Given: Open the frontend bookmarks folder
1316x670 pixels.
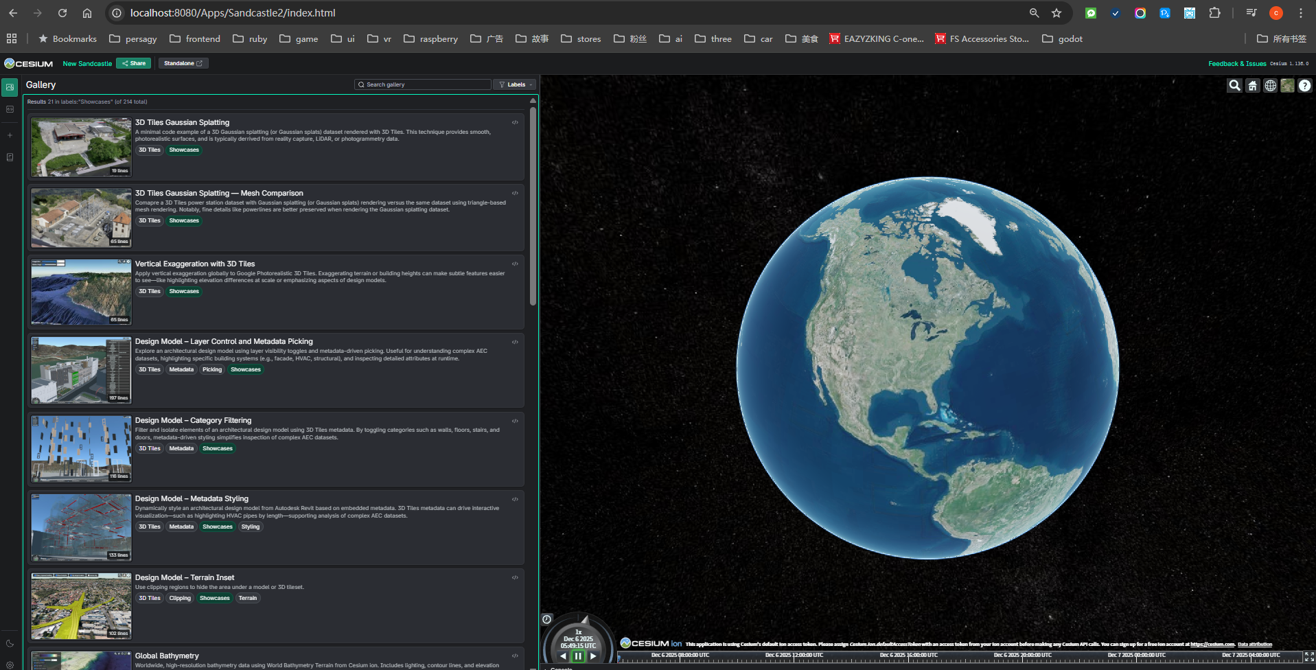Looking at the screenshot, I should [195, 39].
